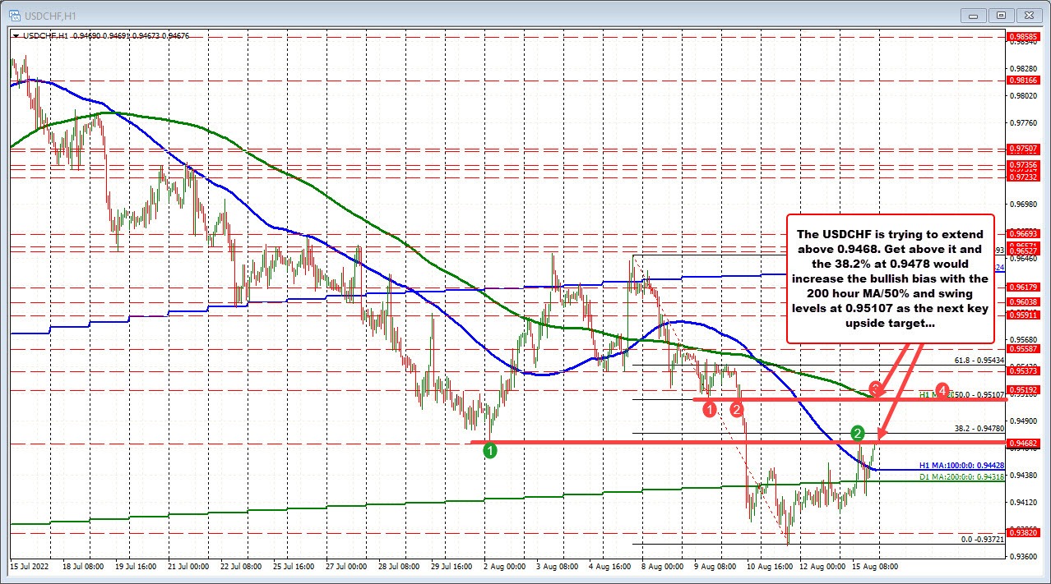Viewport: 1051px width, 584px height.
Task: Click the restore window icon
Action: [1001, 15]
